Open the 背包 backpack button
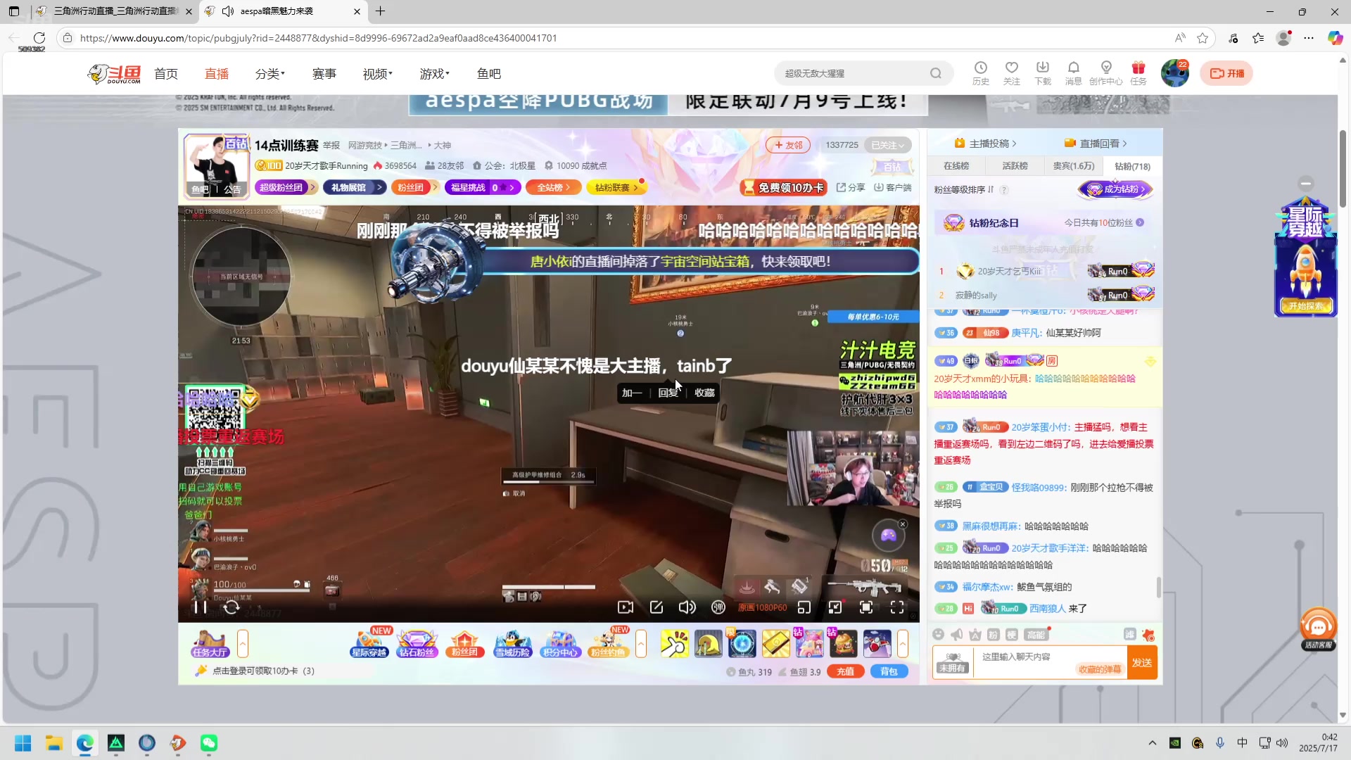Screen dimensions: 1351x760 tap(889, 671)
